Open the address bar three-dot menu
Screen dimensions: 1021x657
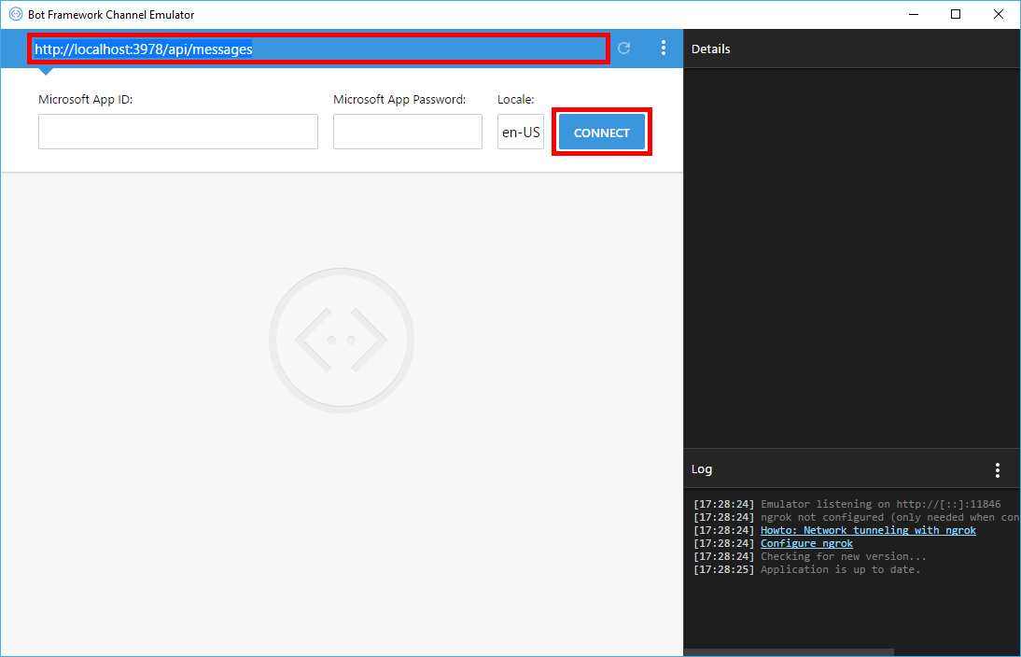pos(663,48)
